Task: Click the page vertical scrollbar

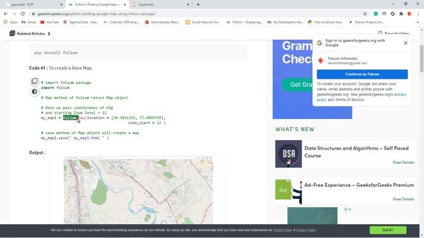Action: [x=421, y=58]
